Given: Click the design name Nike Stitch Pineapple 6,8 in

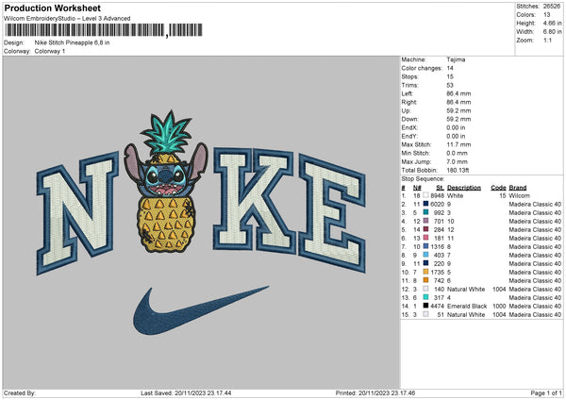Looking at the screenshot, I should click(x=73, y=42).
